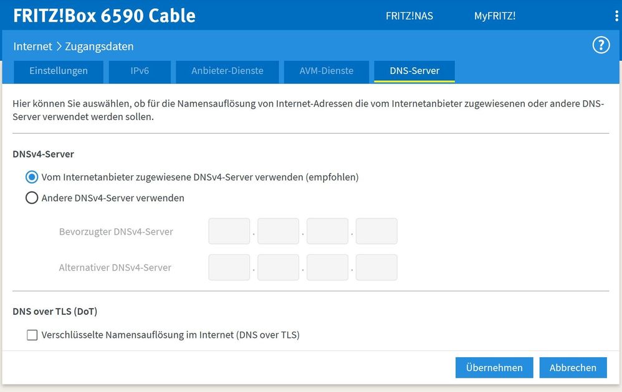Screen dimensions: 622x392
Task: Click first octet of Bevorzugter DNSv4-Server
Action: [x=229, y=231]
